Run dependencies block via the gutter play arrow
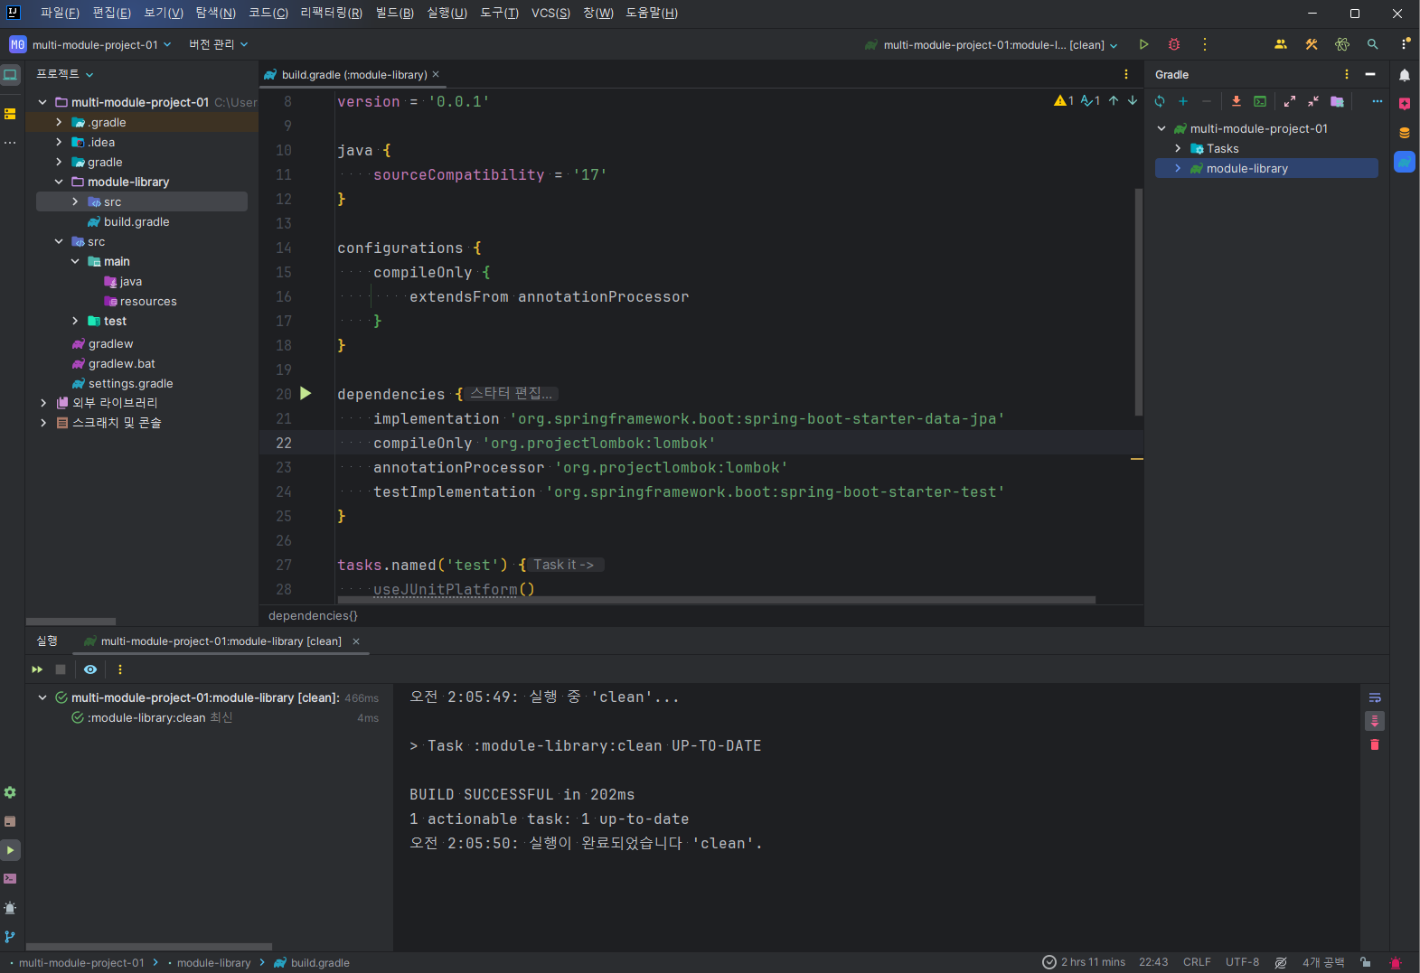The height and width of the screenshot is (973, 1420). click(x=306, y=393)
